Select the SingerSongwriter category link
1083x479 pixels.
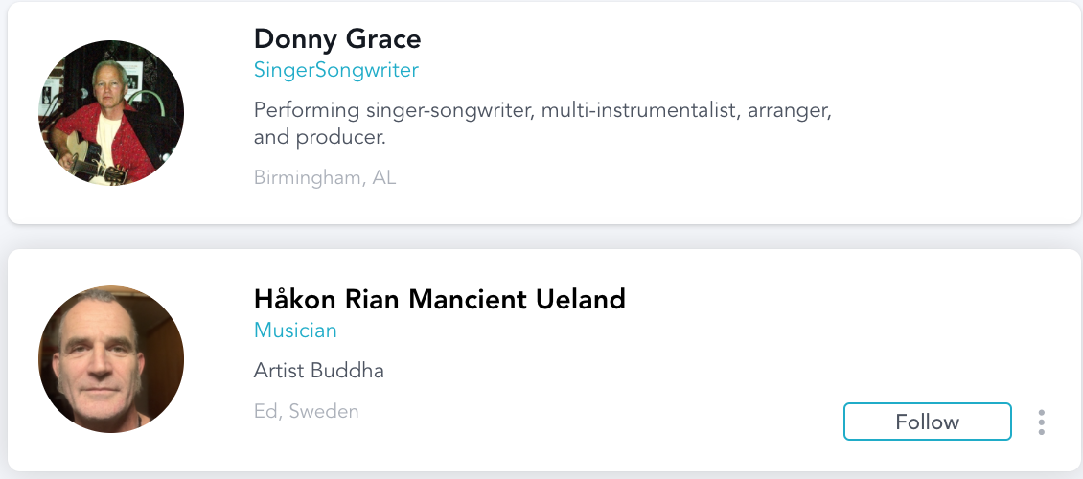(335, 70)
